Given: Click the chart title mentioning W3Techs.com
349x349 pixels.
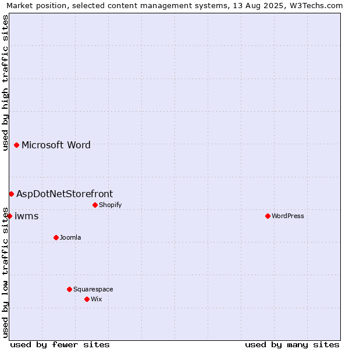Looking at the screenshot, I should (174, 6).
